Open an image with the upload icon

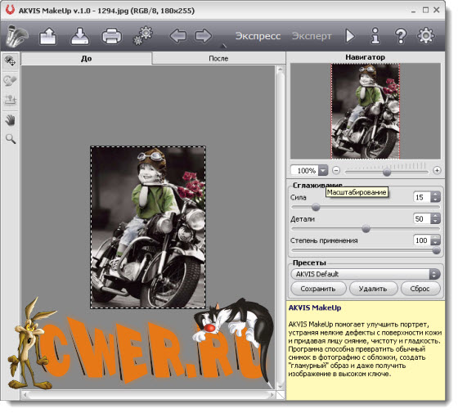[48, 36]
